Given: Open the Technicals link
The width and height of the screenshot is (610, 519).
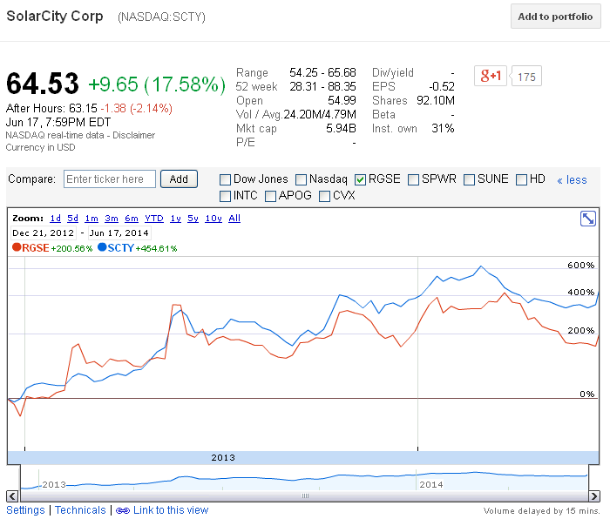Looking at the screenshot, I should [80, 510].
